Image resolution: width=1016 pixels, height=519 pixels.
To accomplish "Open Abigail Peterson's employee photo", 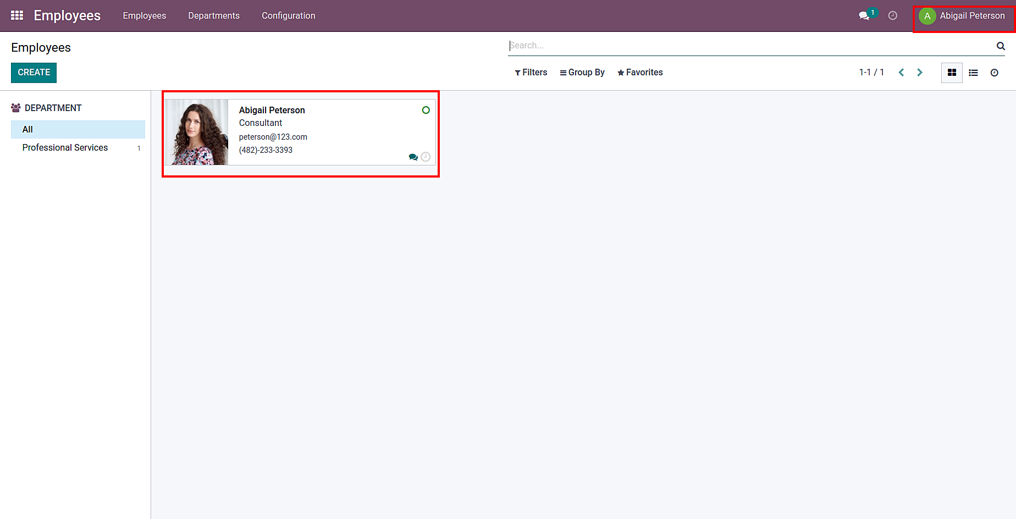I will [197, 132].
